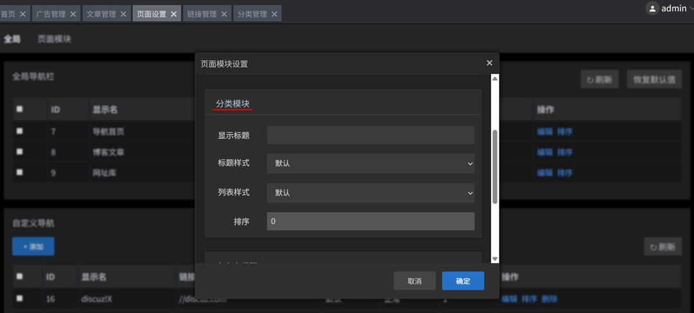694x313 pixels.
Task: Close the 分类管理 tab with its X
Action: (x=274, y=14)
